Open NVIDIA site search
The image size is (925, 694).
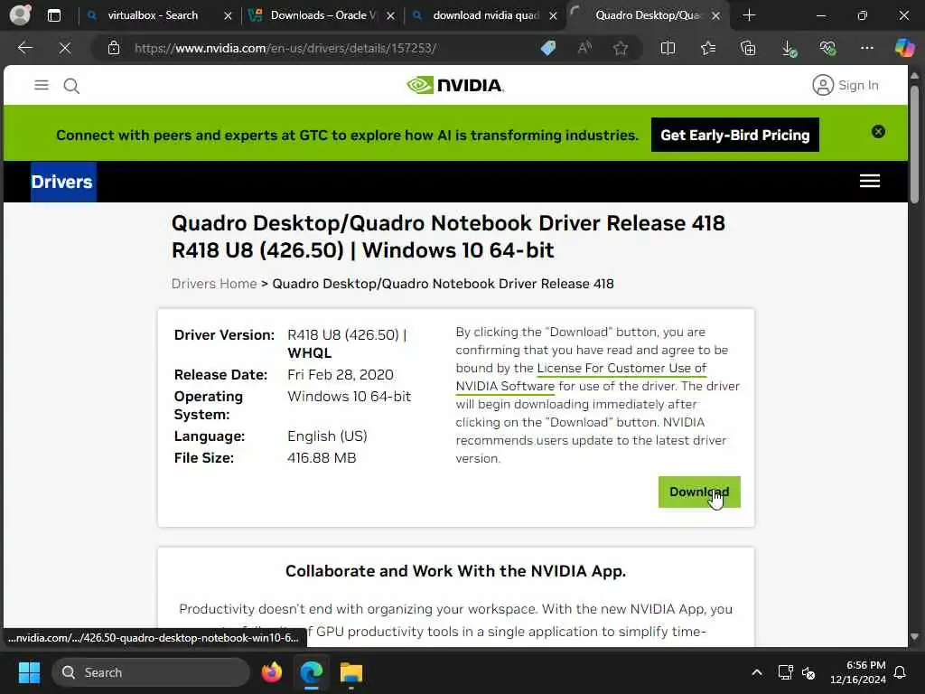point(71,86)
